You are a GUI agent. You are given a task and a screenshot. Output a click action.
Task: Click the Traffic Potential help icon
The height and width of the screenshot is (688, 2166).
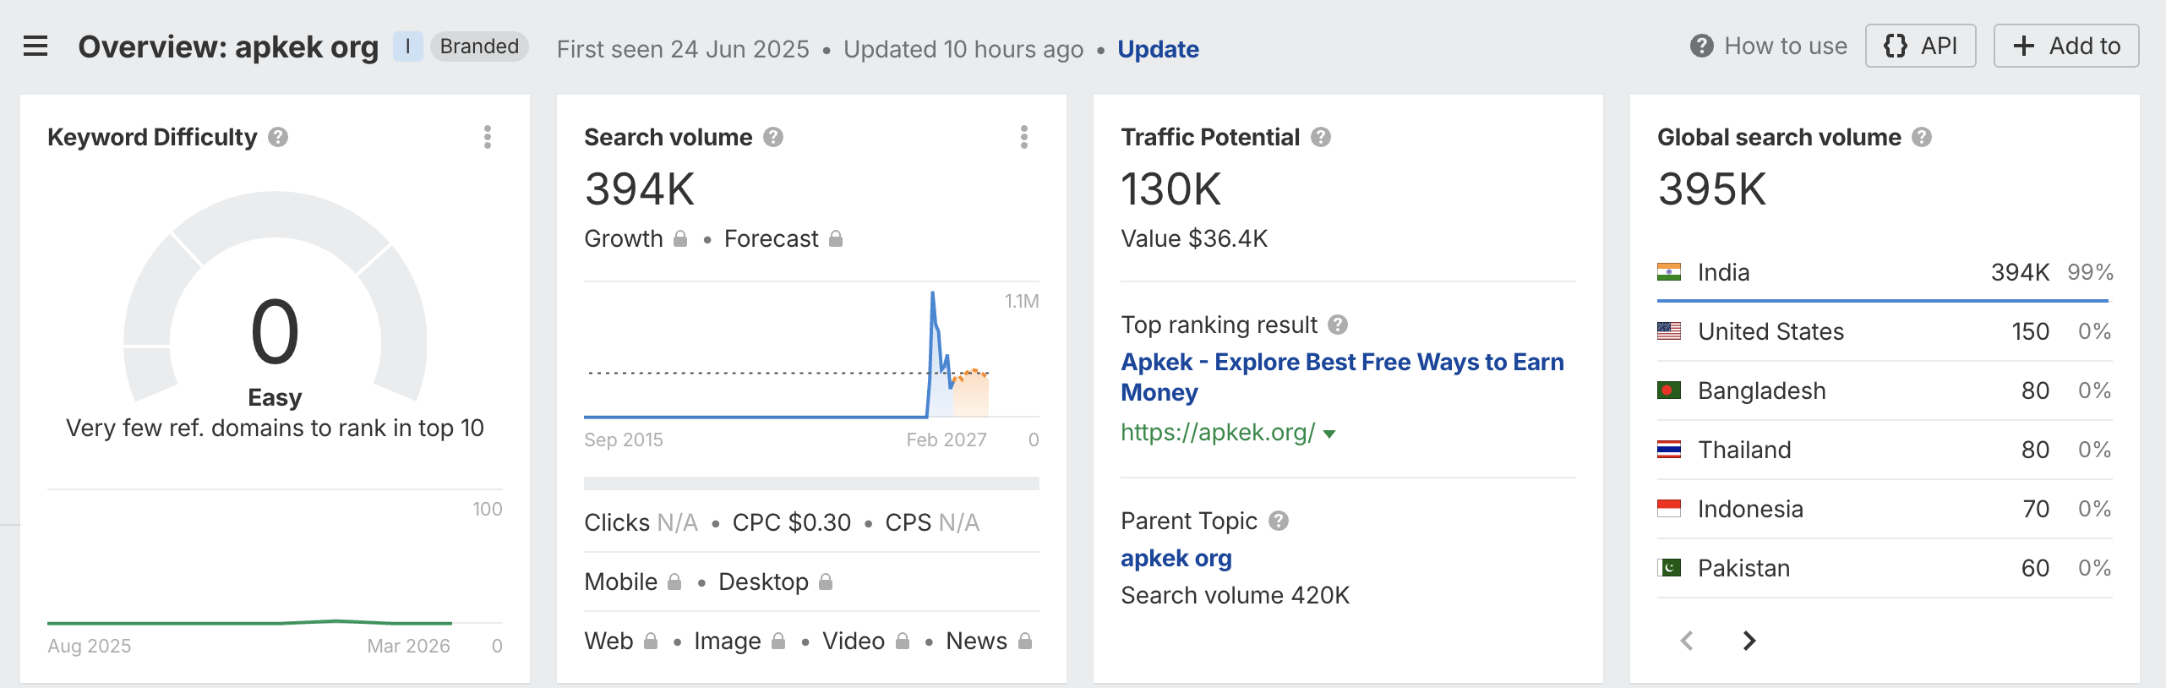click(1321, 138)
